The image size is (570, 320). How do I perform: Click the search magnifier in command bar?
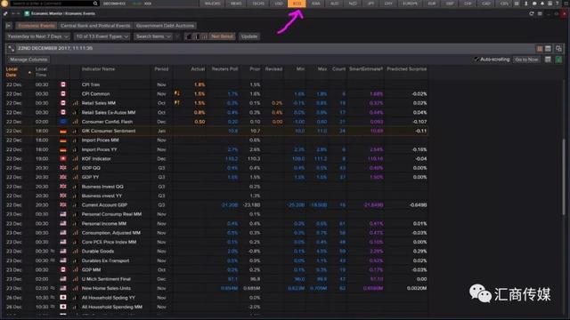click(95, 4)
